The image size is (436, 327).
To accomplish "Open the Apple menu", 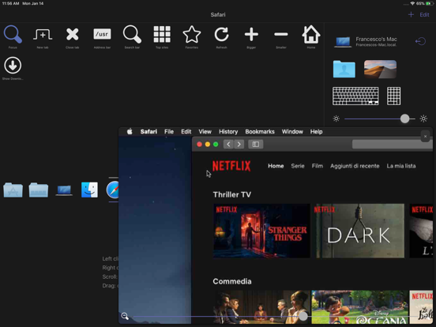I will pos(130,132).
